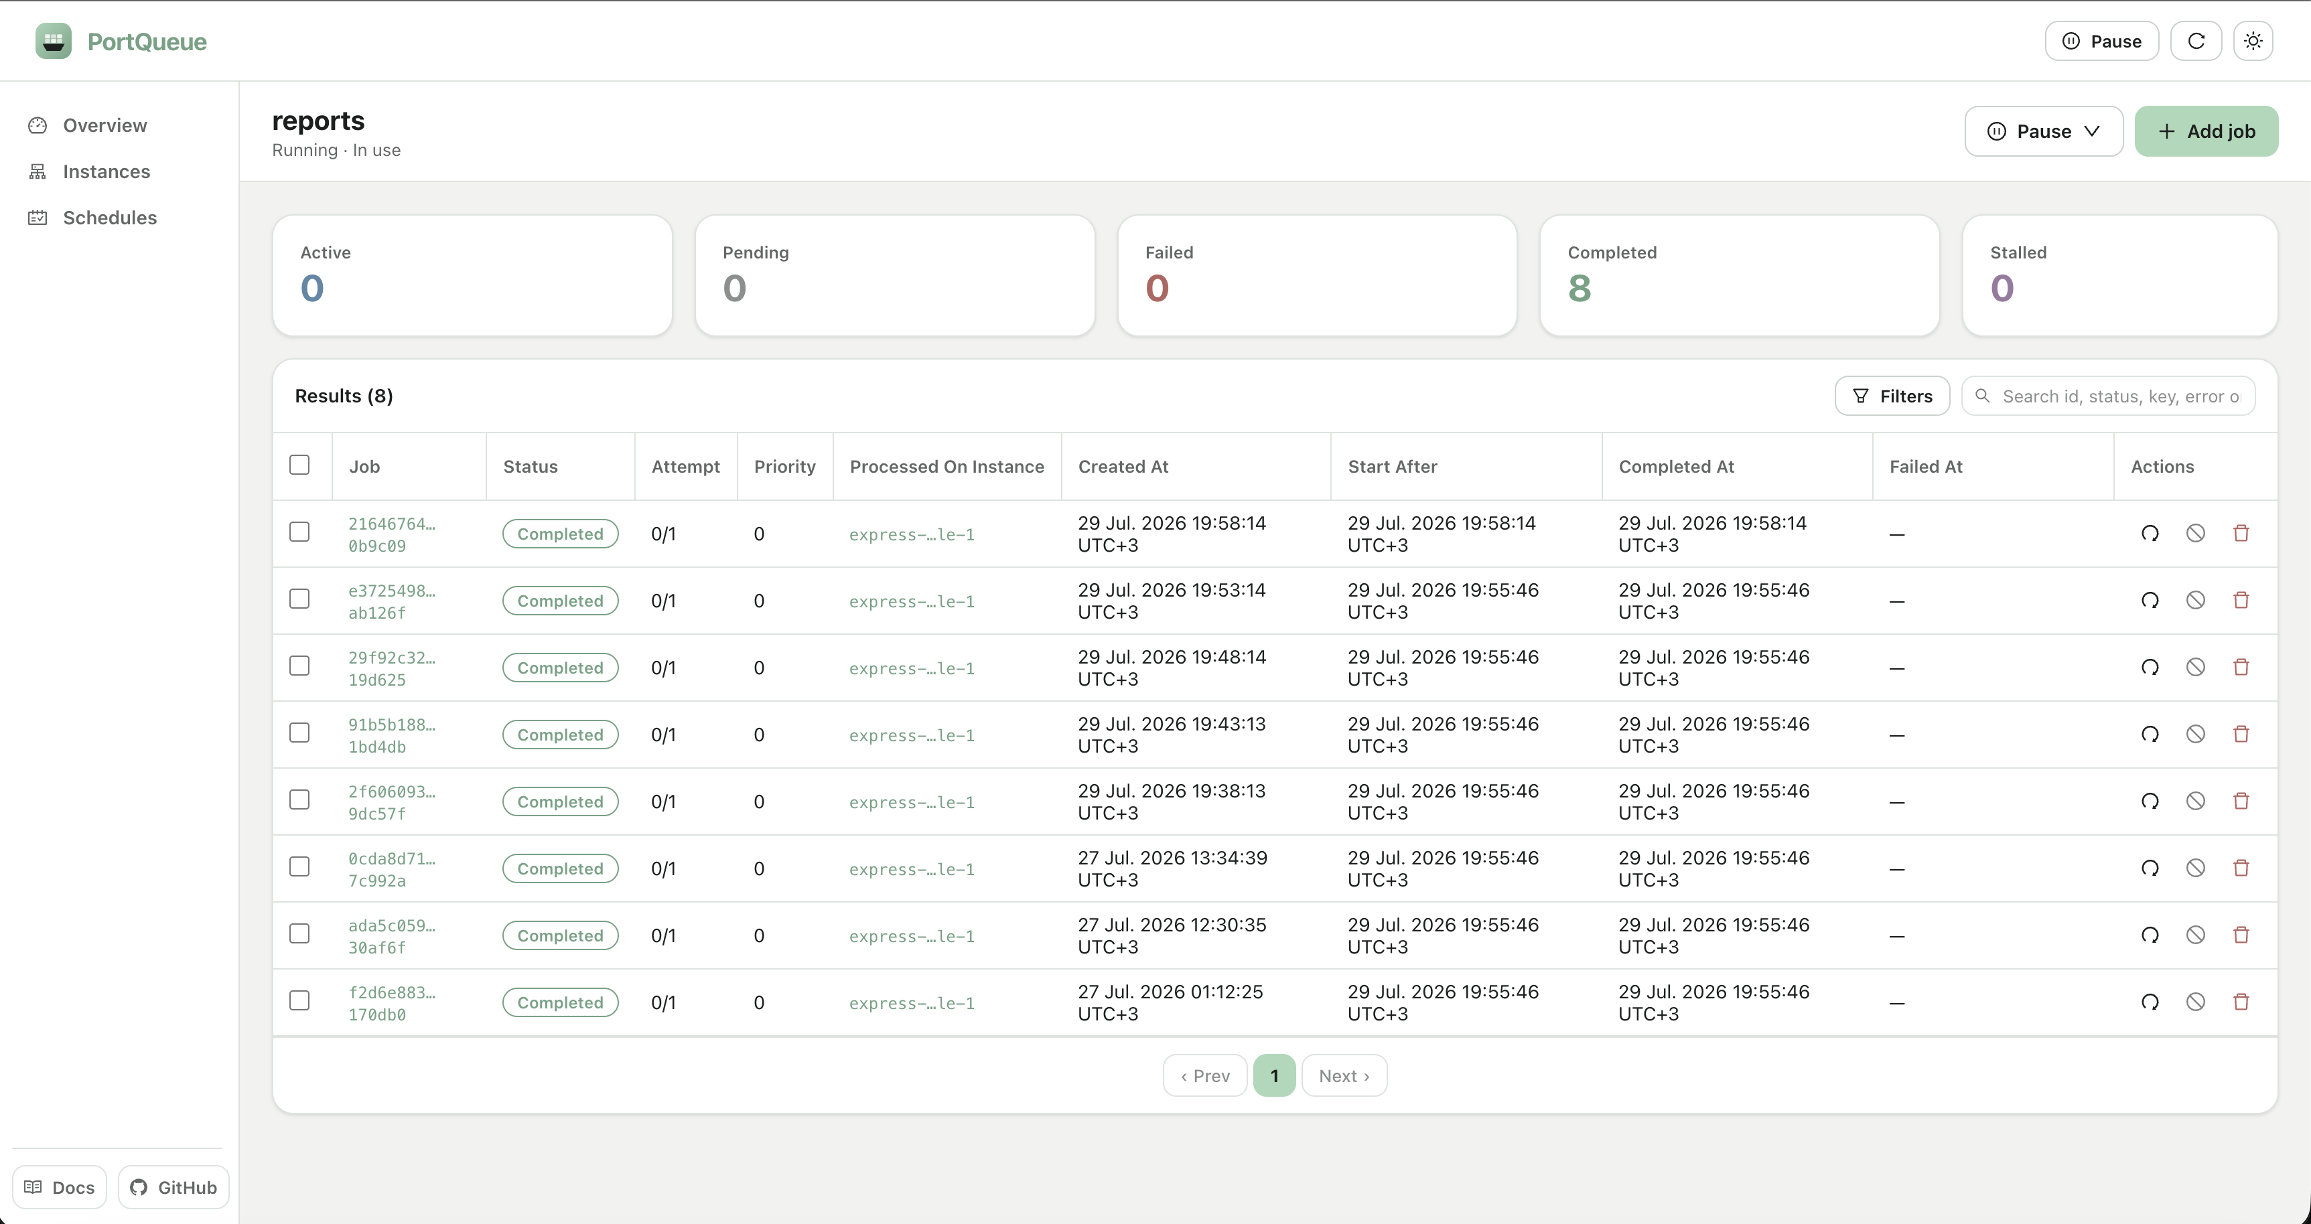Cancel the job e3725498…ab126f
This screenshot has height=1224, width=2311.
(x=2195, y=601)
